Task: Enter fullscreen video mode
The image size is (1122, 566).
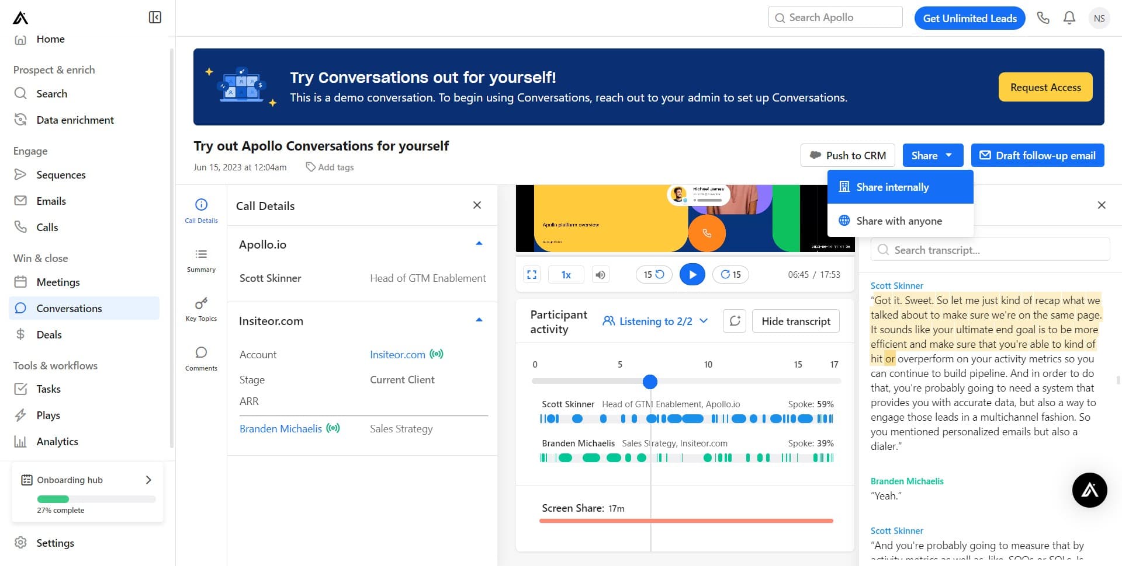Action: click(x=532, y=274)
